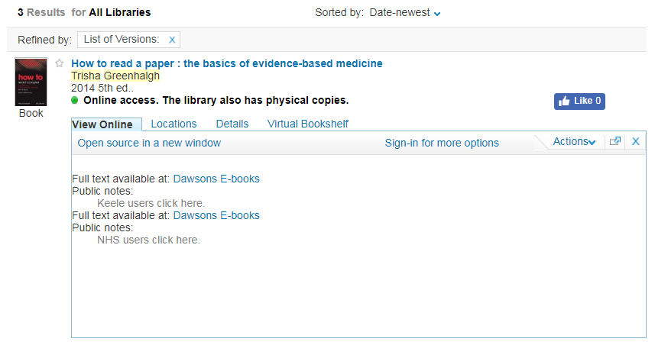Image resolution: width=655 pixels, height=345 pixels.
Task: Pop out view in new window icon
Action: [x=615, y=141]
